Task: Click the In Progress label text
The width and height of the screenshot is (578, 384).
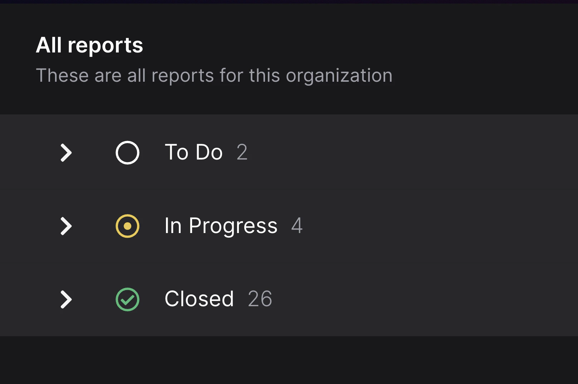Action: coord(221,226)
